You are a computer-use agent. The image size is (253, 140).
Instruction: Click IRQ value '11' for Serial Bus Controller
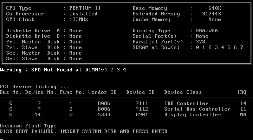[243, 109]
